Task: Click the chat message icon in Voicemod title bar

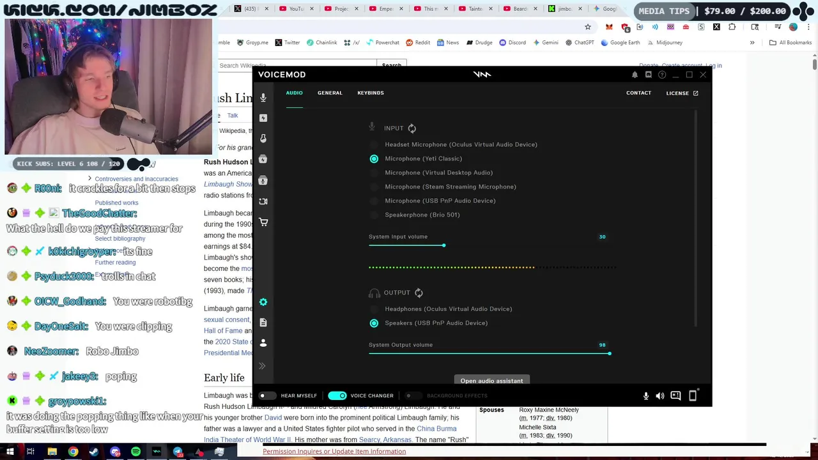Action: (648, 75)
